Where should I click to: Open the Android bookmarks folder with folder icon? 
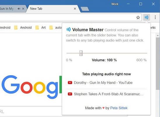[23, 27]
